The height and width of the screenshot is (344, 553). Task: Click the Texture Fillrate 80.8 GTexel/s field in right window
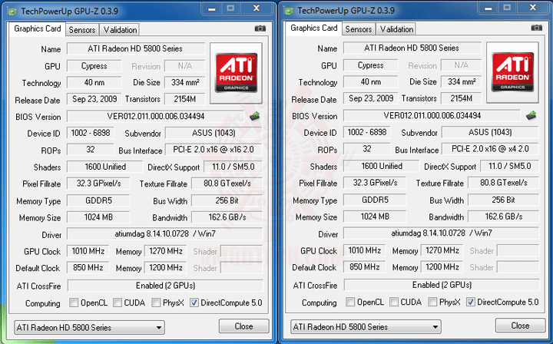point(504,183)
